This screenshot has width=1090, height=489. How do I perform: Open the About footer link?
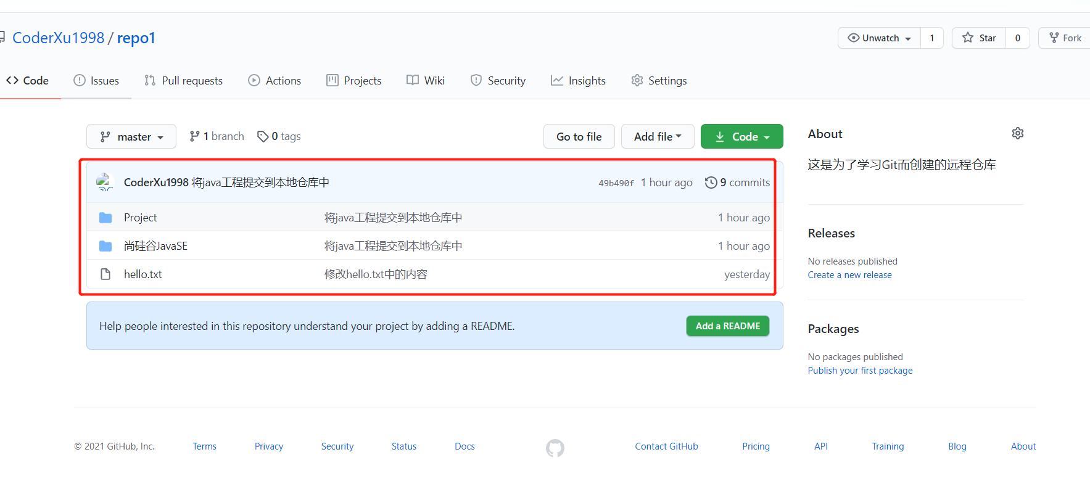(x=1023, y=446)
